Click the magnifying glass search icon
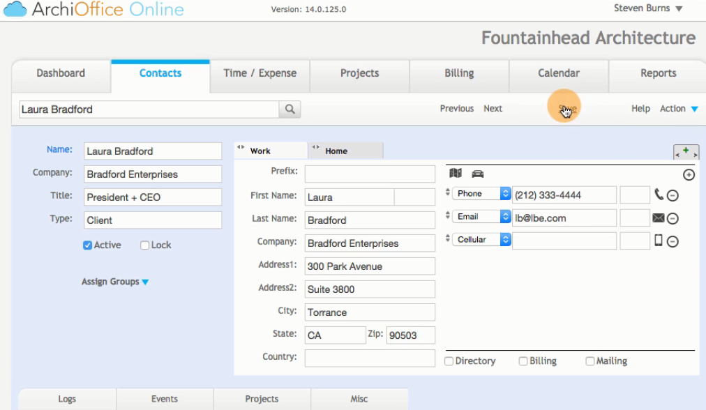This screenshot has height=410, width=706. click(x=290, y=109)
